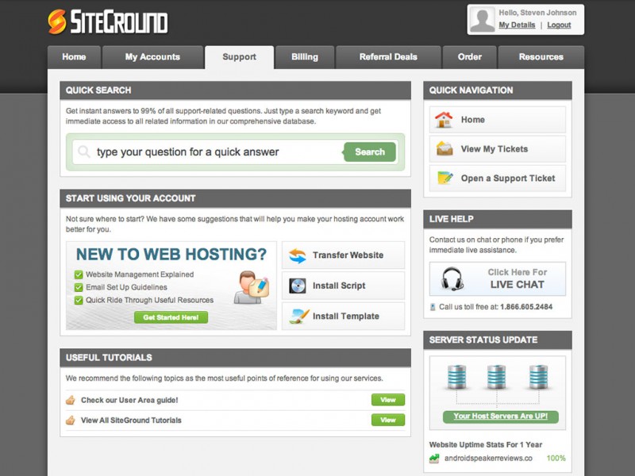Click the SiteGround flame logo icon
The image size is (635, 476).
[x=56, y=21]
